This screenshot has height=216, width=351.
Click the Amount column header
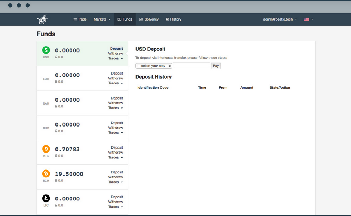click(x=247, y=88)
